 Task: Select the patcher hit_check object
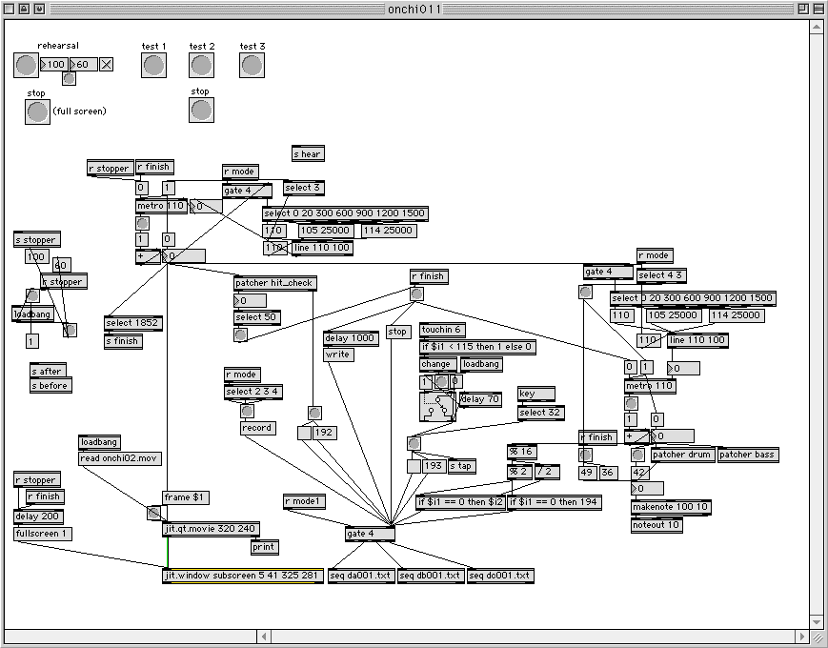point(275,283)
